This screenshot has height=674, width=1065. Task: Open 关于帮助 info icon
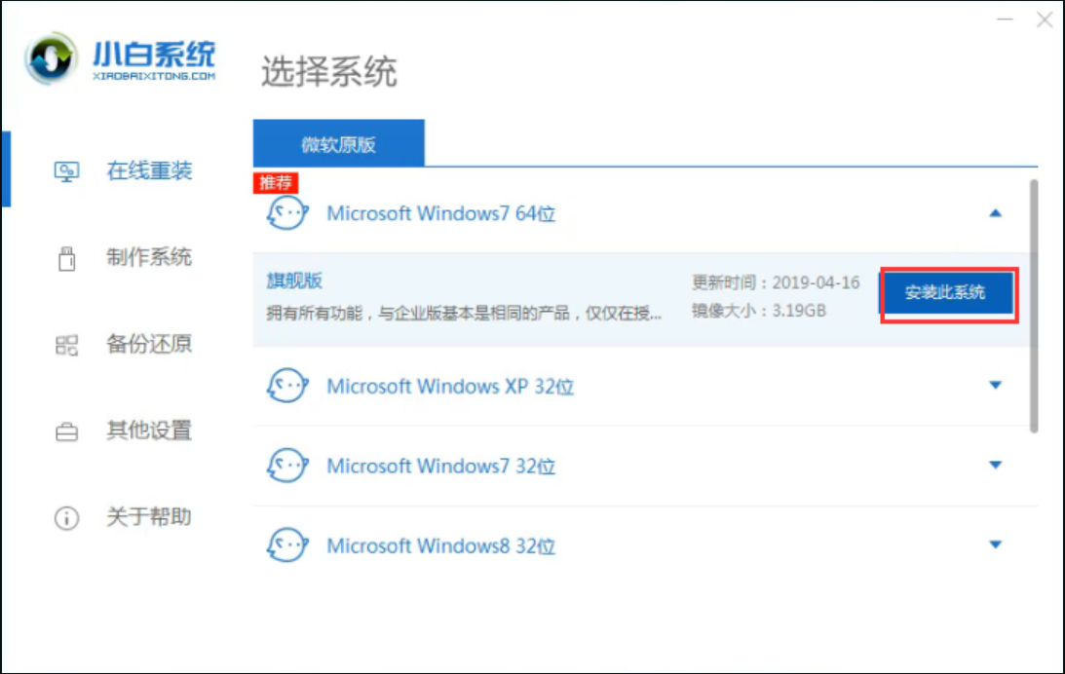coord(66,517)
